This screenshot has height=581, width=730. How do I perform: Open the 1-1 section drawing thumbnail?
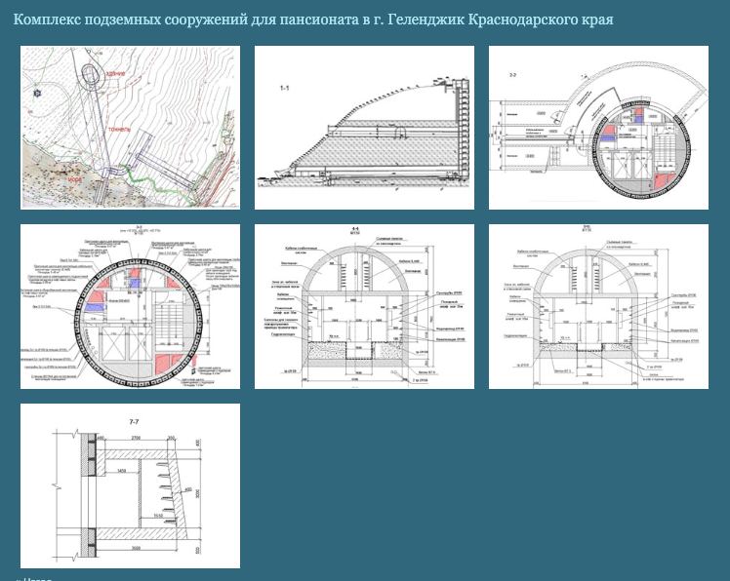364,127
